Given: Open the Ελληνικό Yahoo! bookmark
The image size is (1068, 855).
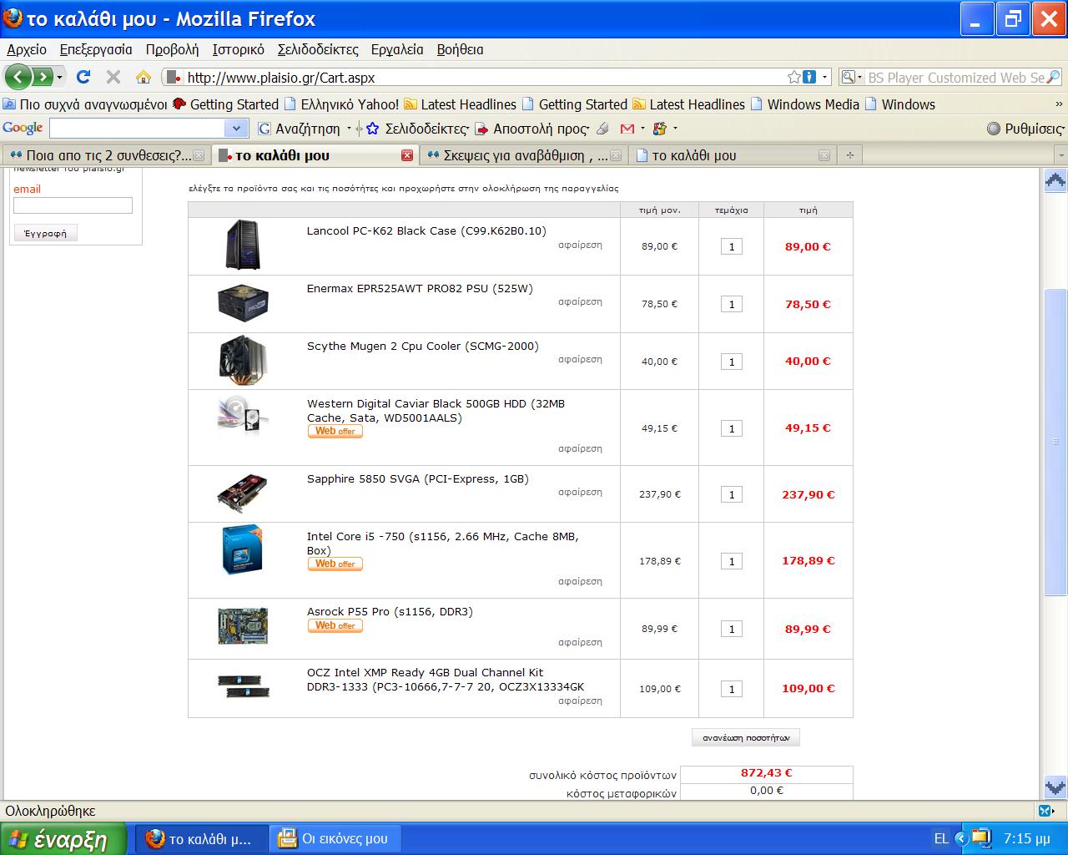Looking at the screenshot, I should [x=341, y=104].
